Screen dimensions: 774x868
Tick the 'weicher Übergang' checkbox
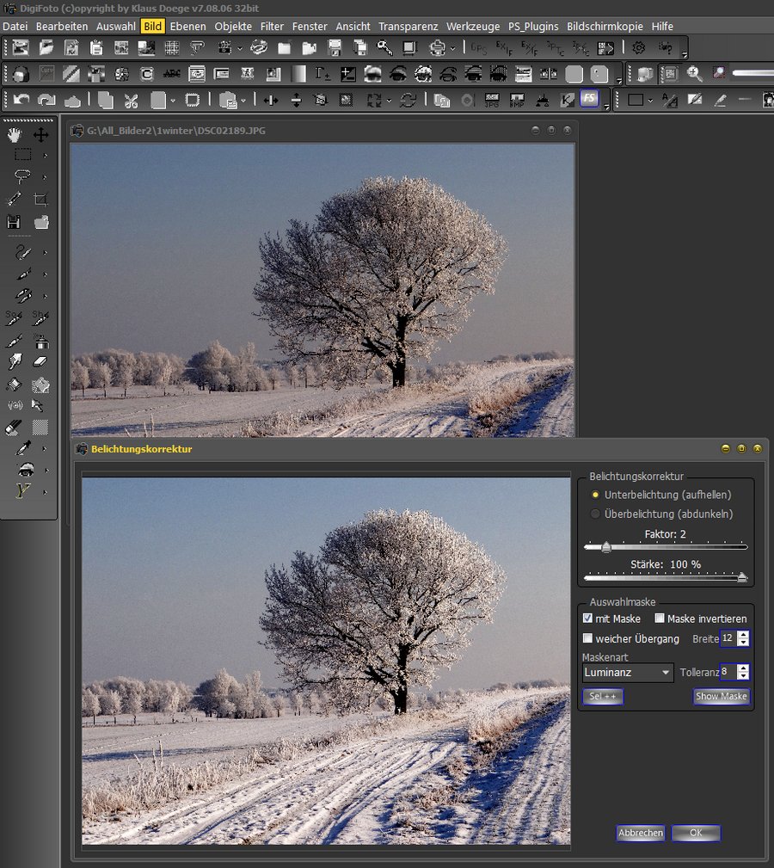587,639
